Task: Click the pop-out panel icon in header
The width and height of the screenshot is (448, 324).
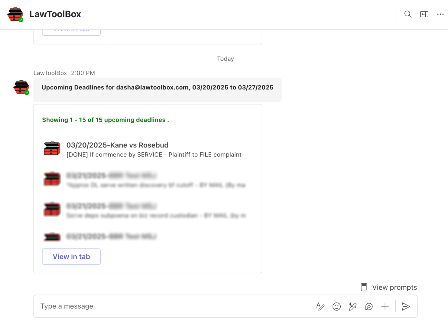Action: pyautogui.click(x=424, y=14)
